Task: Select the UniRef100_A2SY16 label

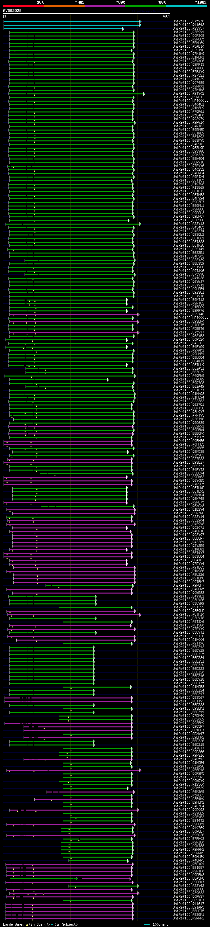Action: point(188,50)
